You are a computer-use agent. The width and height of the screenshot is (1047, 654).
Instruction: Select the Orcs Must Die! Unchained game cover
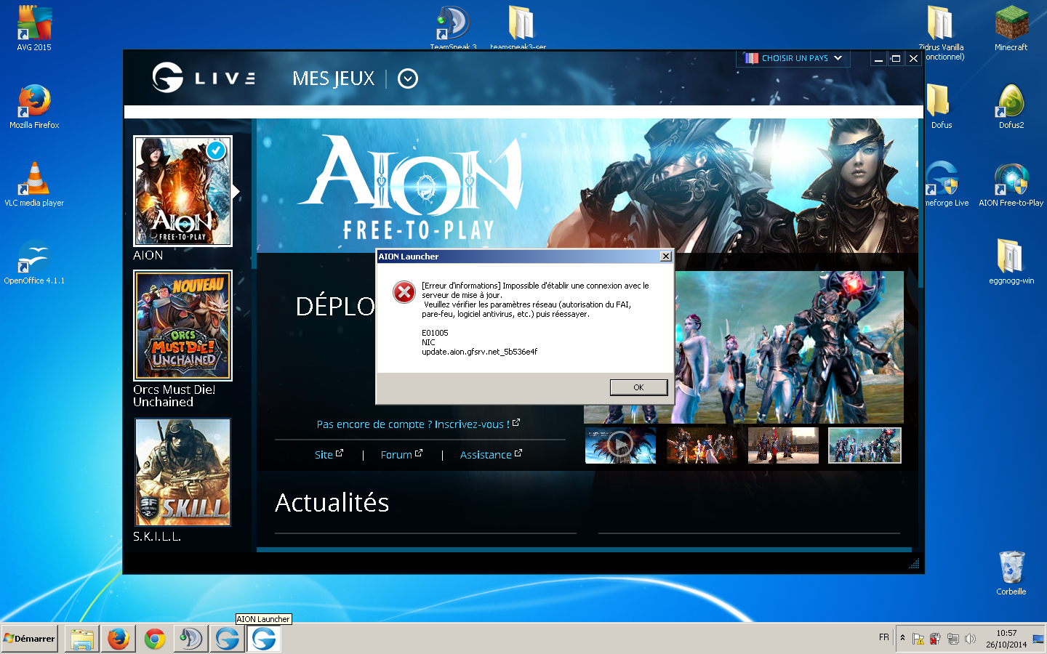tap(182, 326)
